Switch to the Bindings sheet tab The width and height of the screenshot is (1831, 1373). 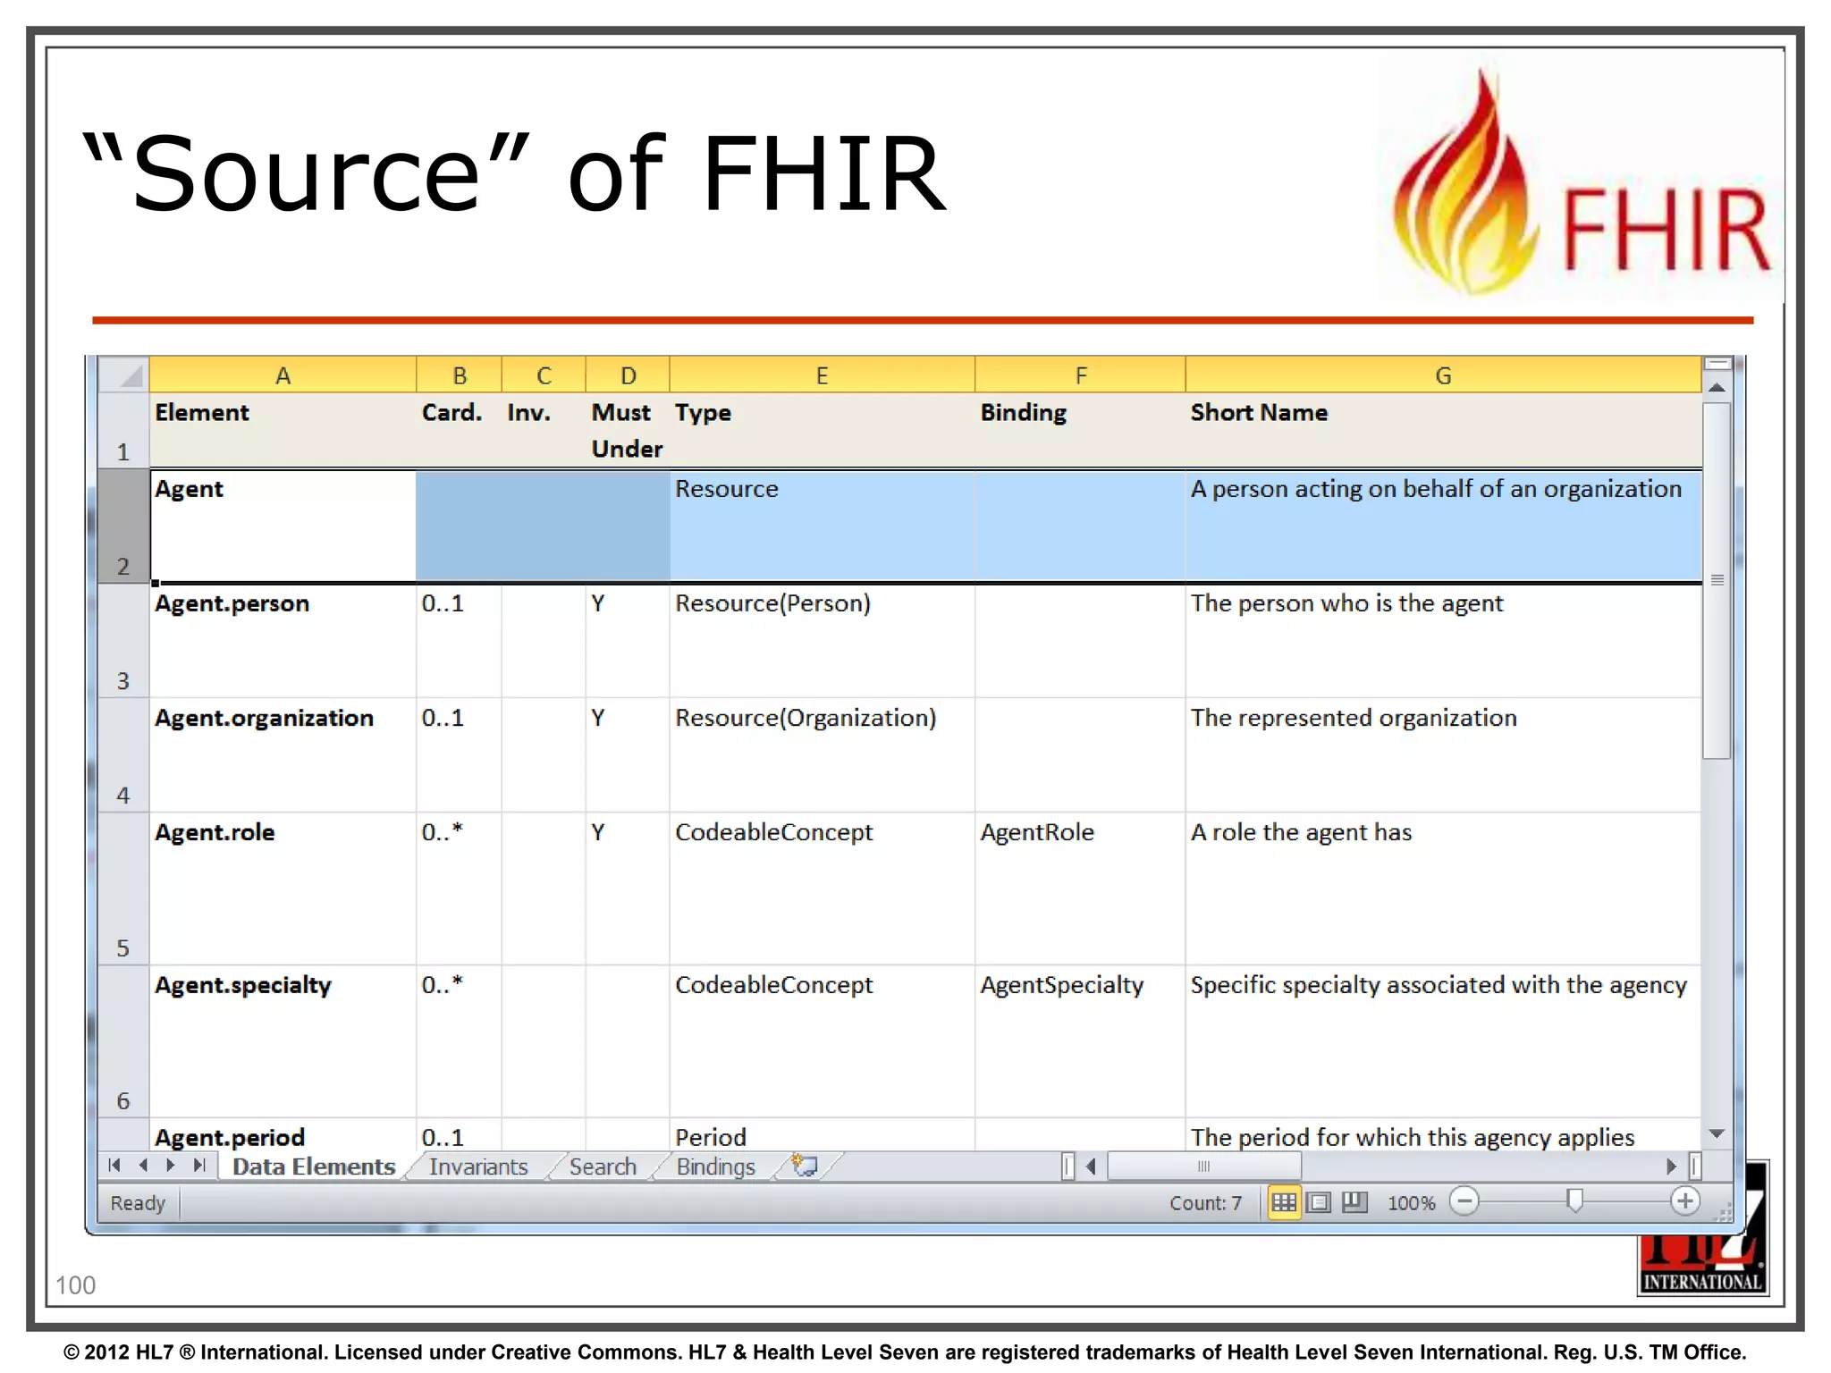715,1167
